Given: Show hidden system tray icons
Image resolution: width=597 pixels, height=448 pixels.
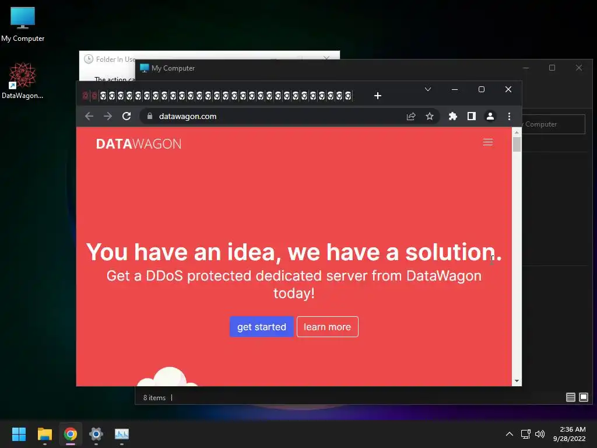Looking at the screenshot, I should tap(510, 434).
